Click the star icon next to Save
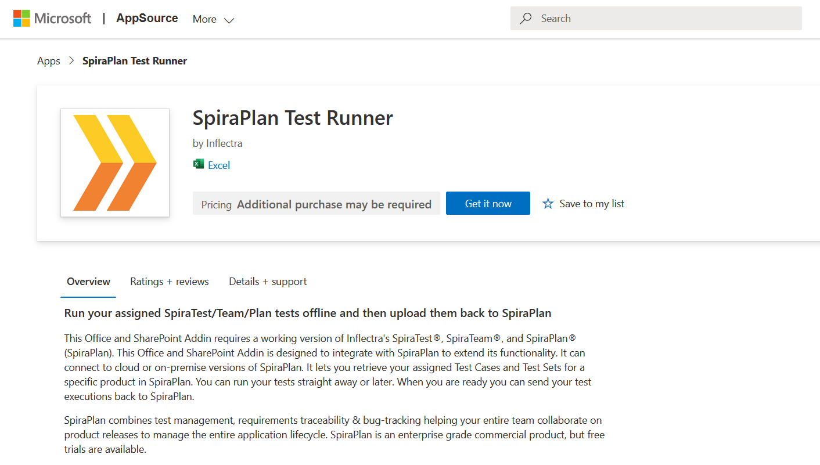The image size is (820, 465). pos(548,203)
